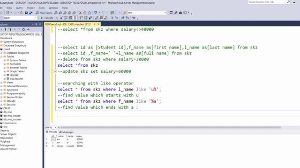Click the Paste icon in toolbar
This screenshot has height=168, width=300.
pos(89,13)
